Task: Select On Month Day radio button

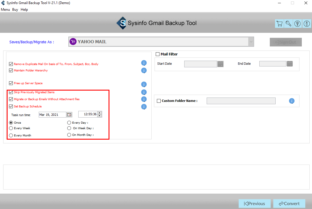Action: 69,135
